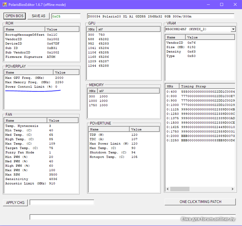The image size is (242, 226).
Task: Click the checksum field showing 0xC5
Action: 66,16
